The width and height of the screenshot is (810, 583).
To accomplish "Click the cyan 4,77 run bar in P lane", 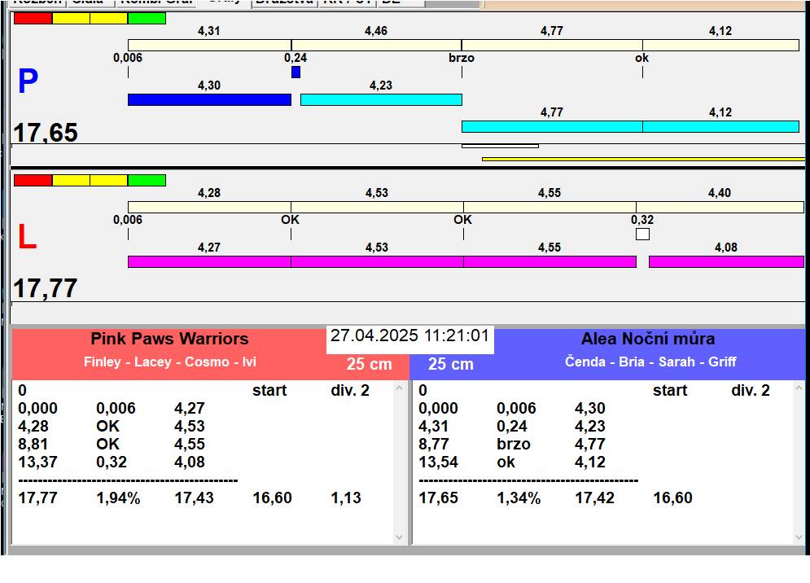I will [x=551, y=126].
